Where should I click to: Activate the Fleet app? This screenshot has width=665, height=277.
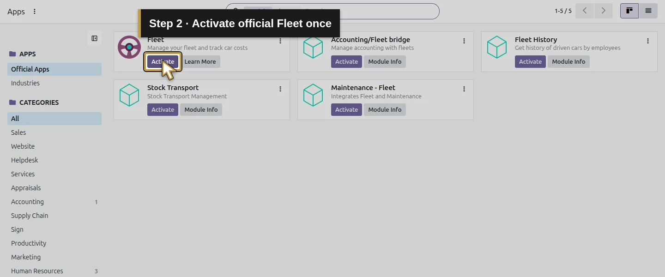click(x=163, y=62)
